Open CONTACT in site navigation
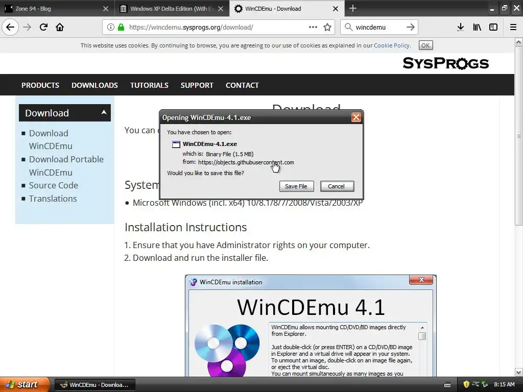 click(242, 85)
